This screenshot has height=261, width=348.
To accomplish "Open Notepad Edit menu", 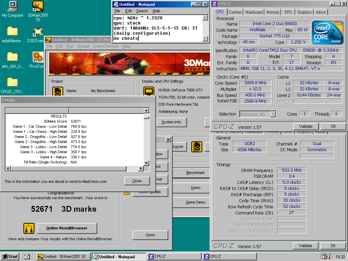I will click(128, 11).
